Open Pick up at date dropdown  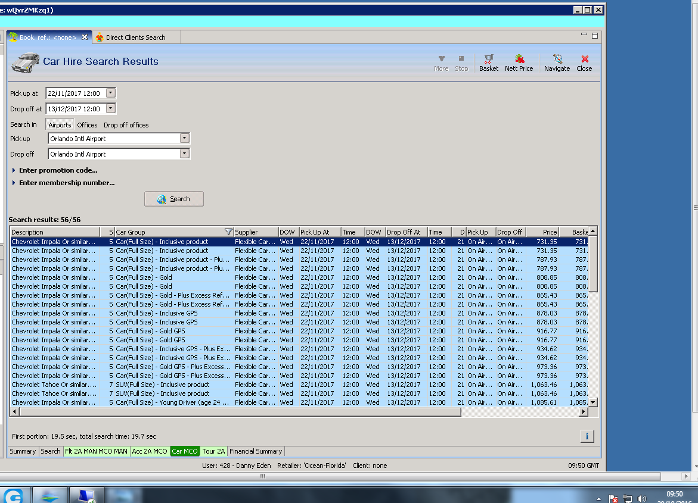click(x=111, y=93)
